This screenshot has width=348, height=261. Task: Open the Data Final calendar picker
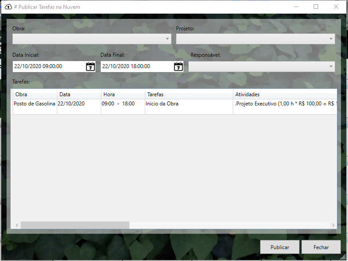point(178,67)
